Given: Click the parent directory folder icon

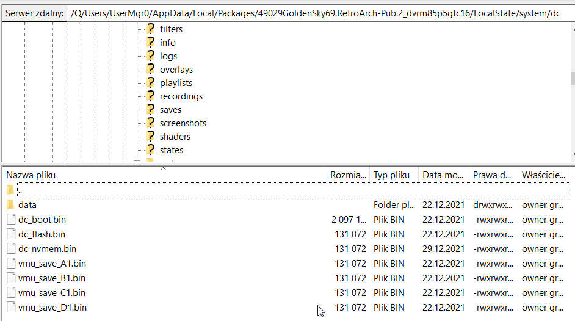Looking at the screenshot, I should tap(10, 190).
